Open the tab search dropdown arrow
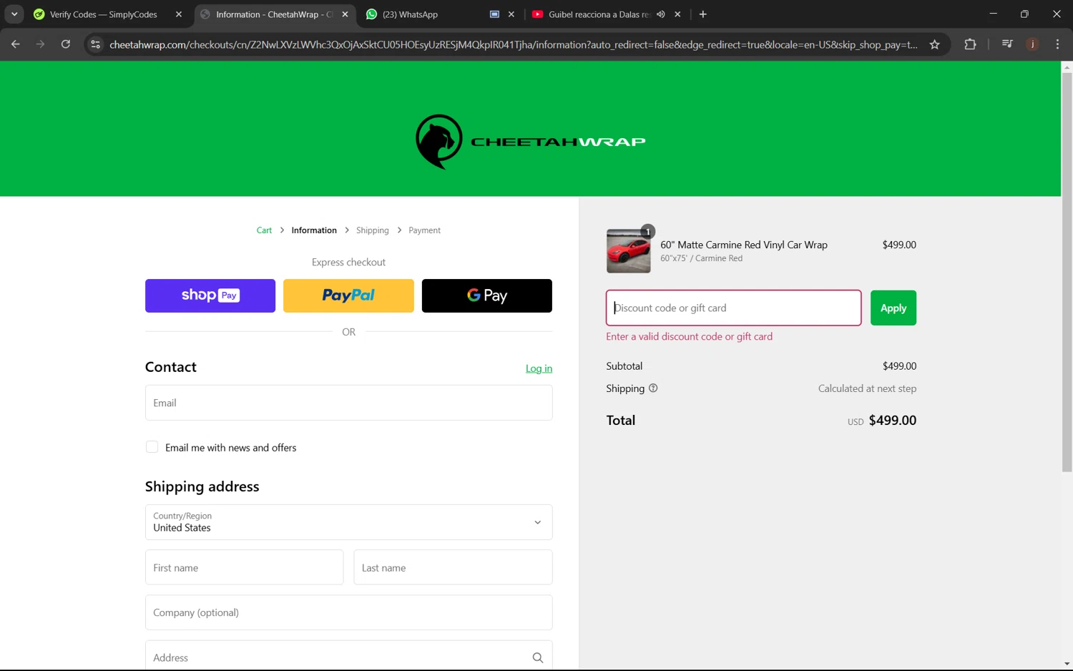The image size is (1073, 671). 14,14
